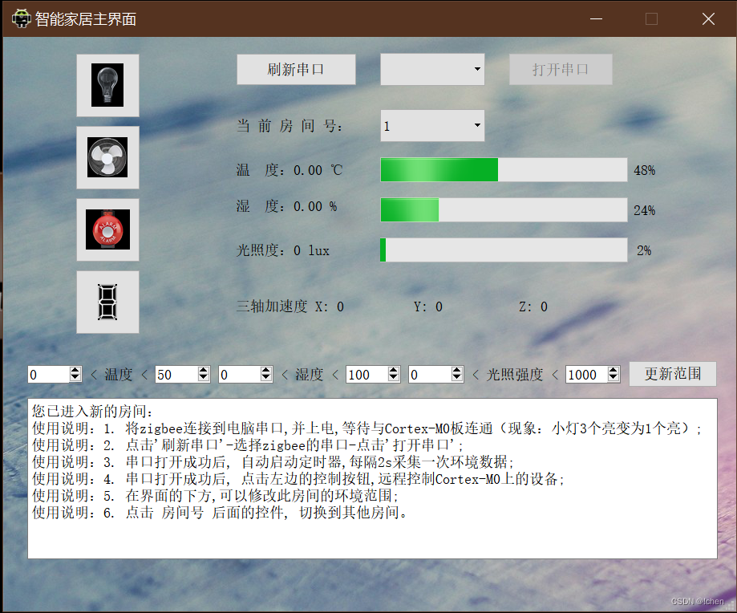Click instruction line 6 about 房间号
Image resolution: width=737 pixels, height=613 pixels.
point(220,513)
